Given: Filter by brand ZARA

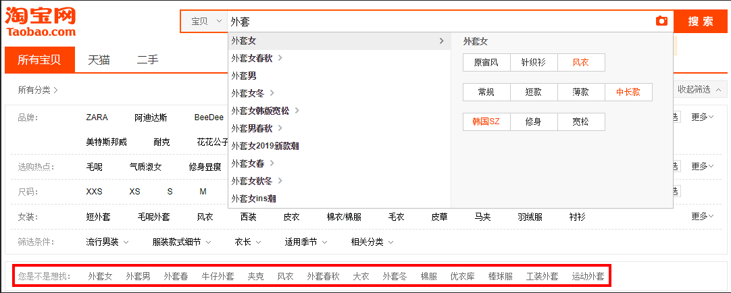Looking at the screenshot, I should click(97, 117).
